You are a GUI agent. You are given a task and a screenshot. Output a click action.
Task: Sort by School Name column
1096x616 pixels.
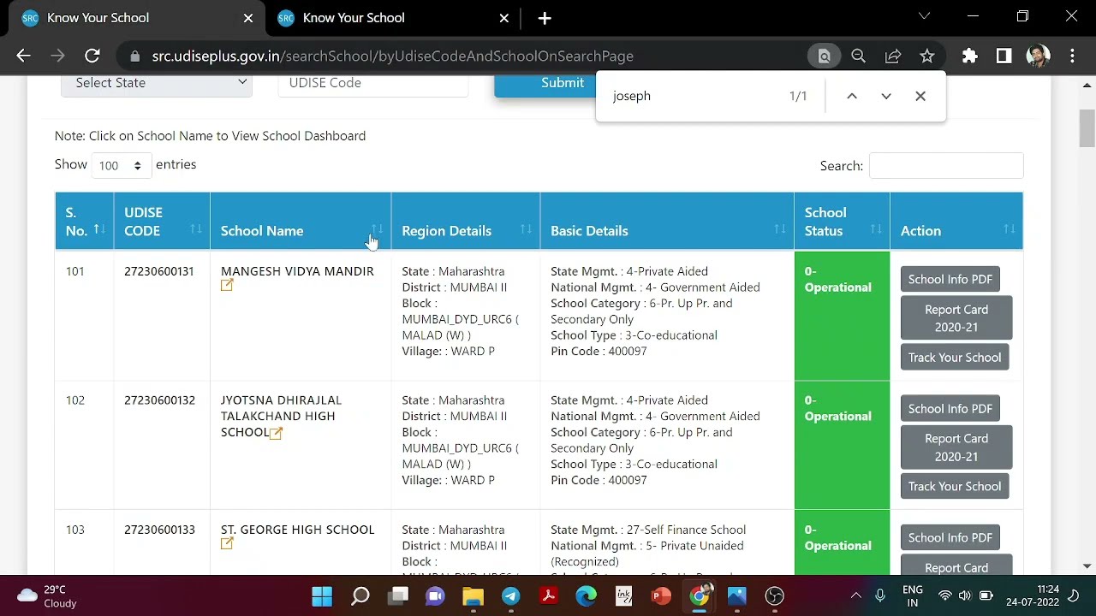(301, 222)
